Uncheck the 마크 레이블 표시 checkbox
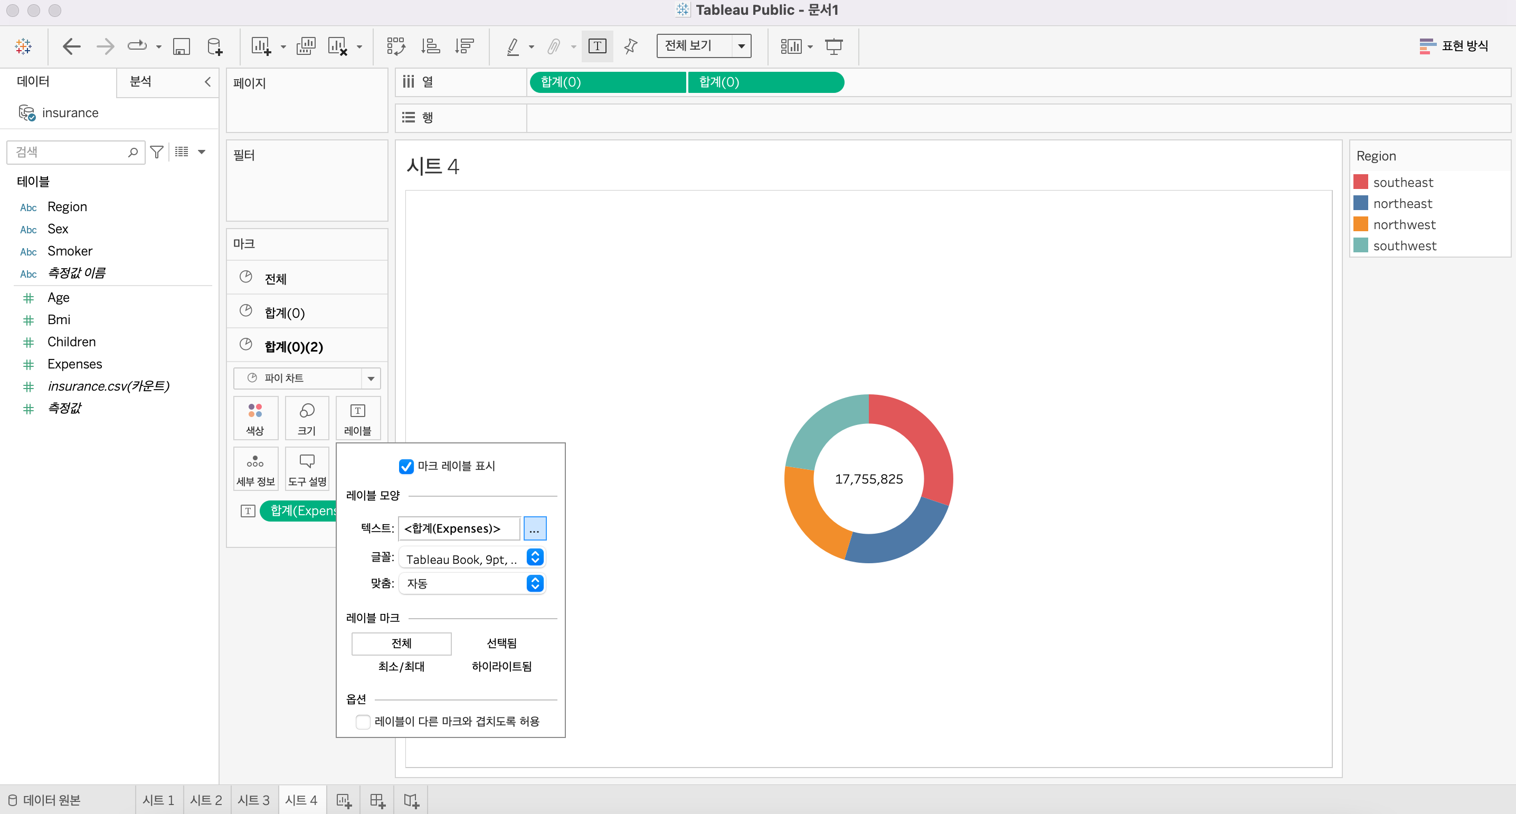The image size is (1516, 814). pyautogui.click(x=406, y=466)
